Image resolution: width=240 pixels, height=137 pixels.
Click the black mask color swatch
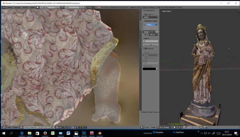149,69
